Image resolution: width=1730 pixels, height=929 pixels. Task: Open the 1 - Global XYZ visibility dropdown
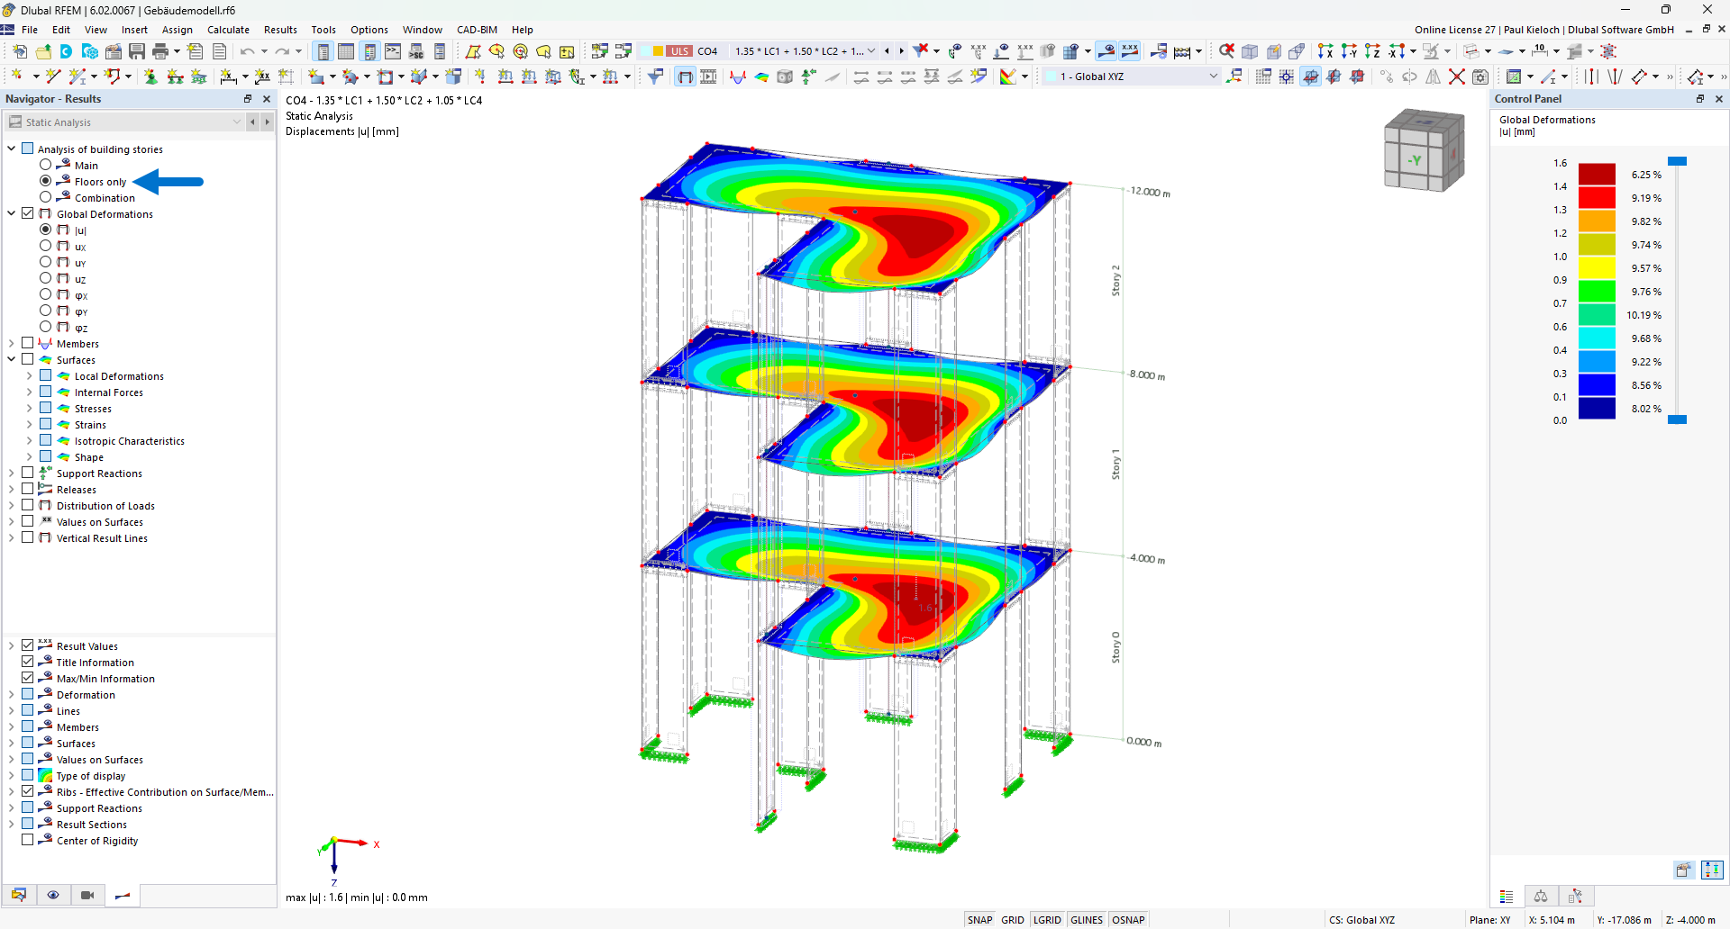(x=1213, y=77)
